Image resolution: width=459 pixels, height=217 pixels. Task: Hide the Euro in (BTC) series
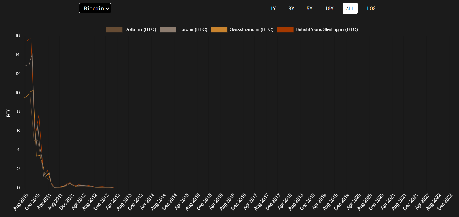pos(192,29)
